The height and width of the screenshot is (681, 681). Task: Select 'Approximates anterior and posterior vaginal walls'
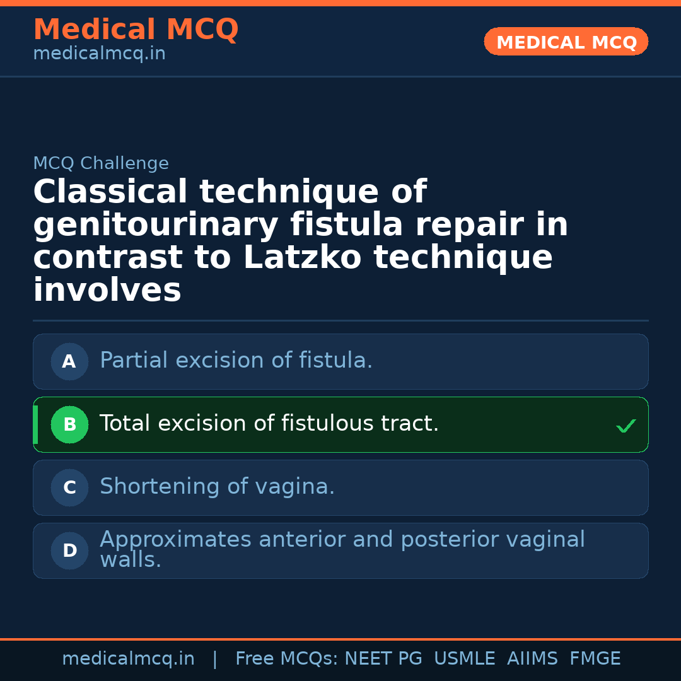click(x=342, y=549)
